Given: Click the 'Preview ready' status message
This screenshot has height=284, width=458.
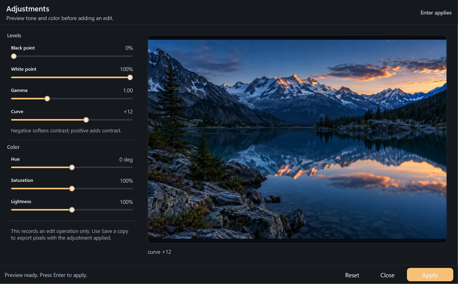Looking at the screenshot, I should coord(46,275).
